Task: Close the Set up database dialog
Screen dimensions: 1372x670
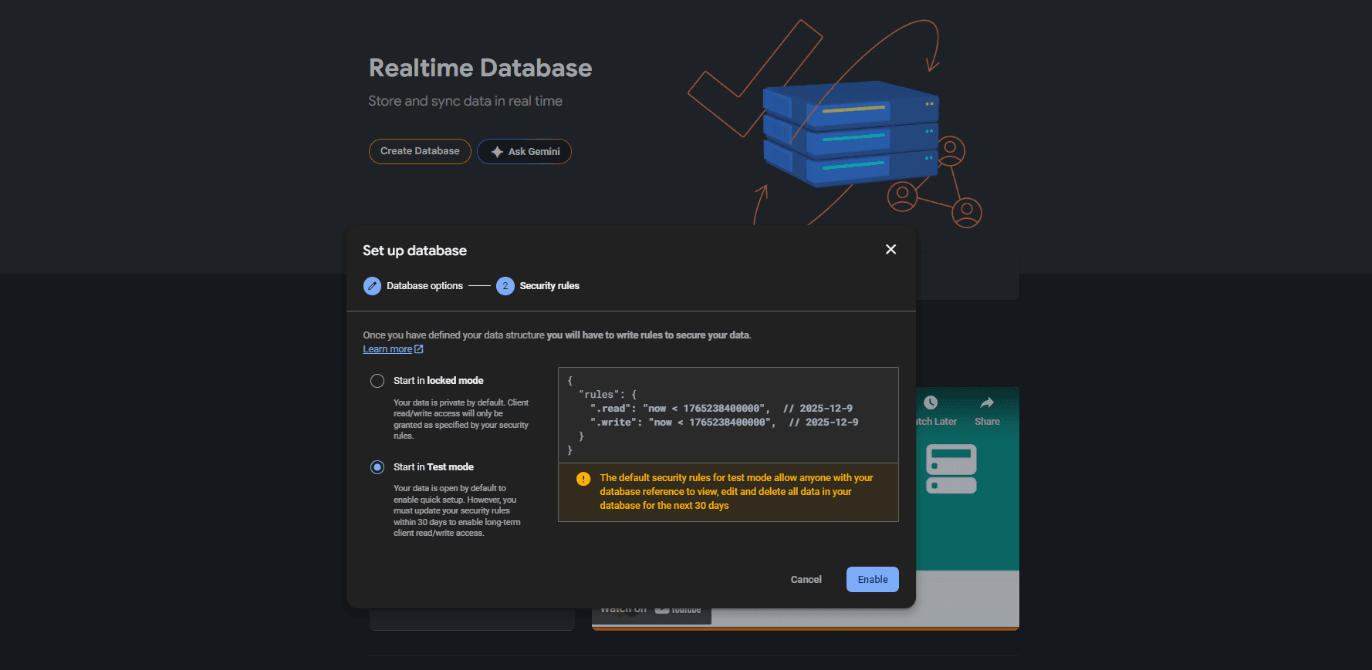Action: [890, 249]
